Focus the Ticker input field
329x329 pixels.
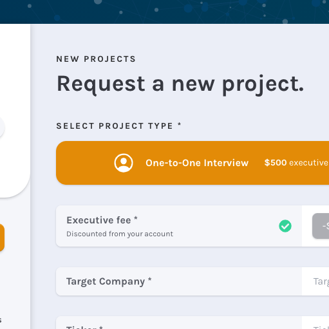pos(315,323)
